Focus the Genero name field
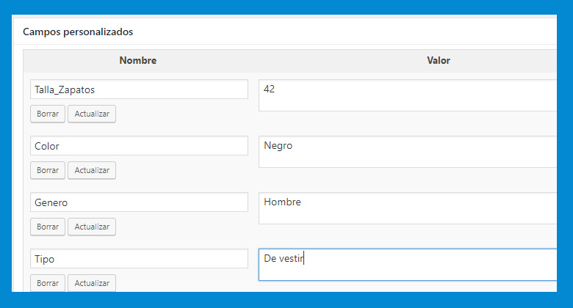The height and width of the screenshot is (308, 573). pos(139,202)
